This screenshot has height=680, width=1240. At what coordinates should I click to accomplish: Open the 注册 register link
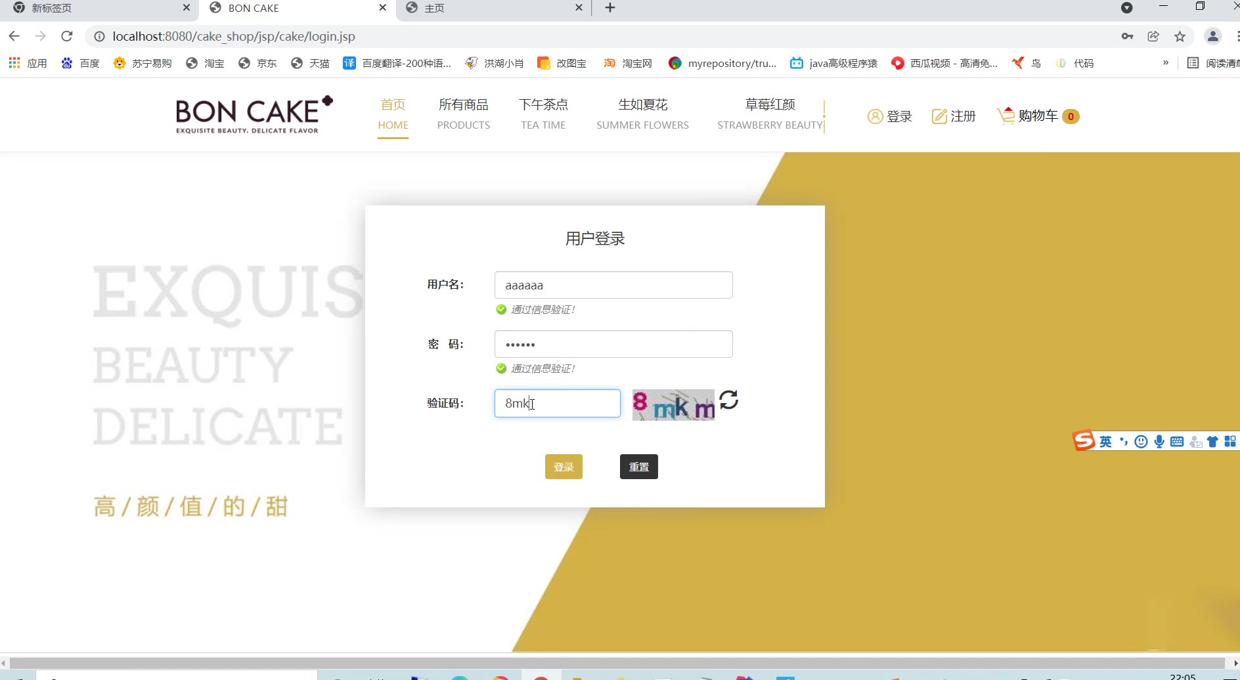[954, 116]
